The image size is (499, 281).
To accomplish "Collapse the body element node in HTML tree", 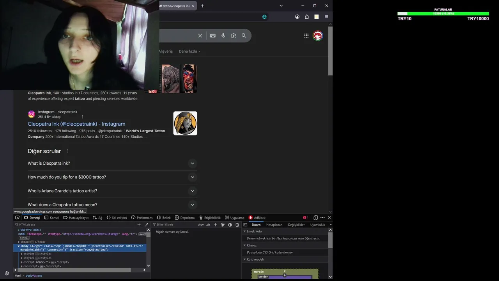I will (x=19, y=246).
